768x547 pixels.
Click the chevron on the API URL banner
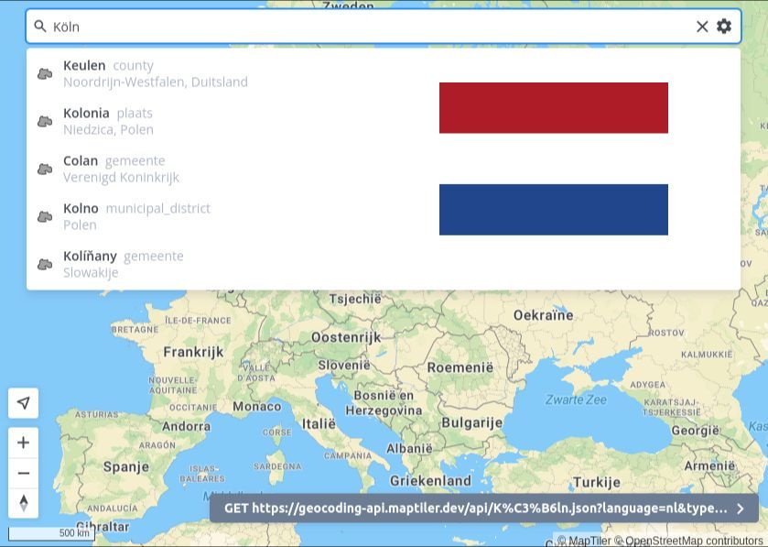tap(741, 509)
